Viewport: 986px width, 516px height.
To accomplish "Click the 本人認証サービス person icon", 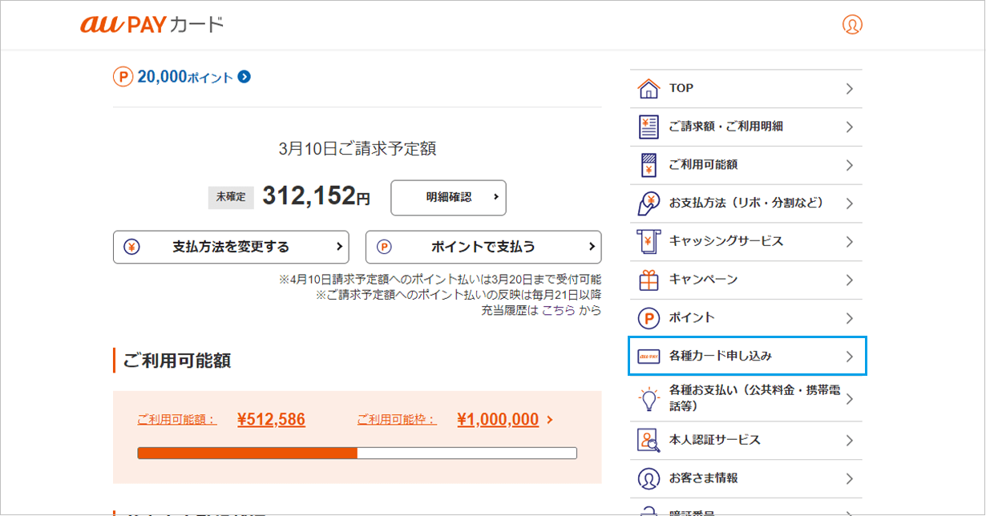I will pyautogui.click(x=648, y=440).
